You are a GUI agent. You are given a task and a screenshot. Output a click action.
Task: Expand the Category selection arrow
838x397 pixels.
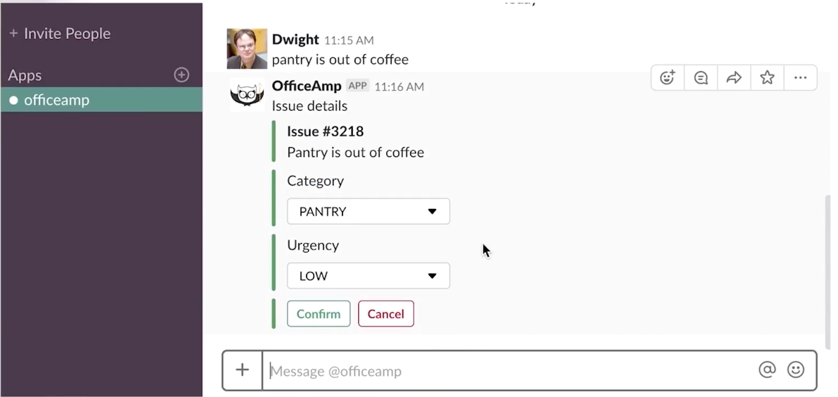(432, 211)
